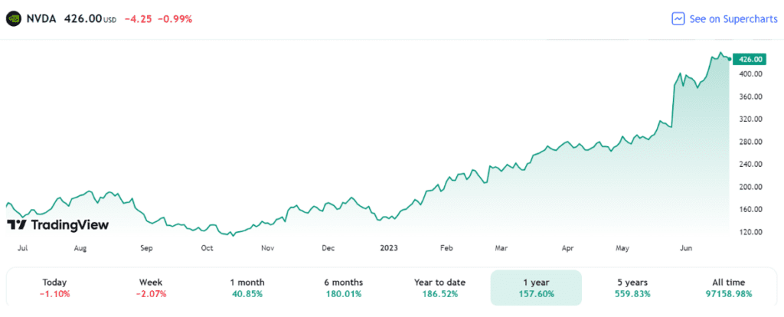This screenshot has width=784, height=317.
Task: Switch to 6 months range
Action: click(x=342, y=287)
